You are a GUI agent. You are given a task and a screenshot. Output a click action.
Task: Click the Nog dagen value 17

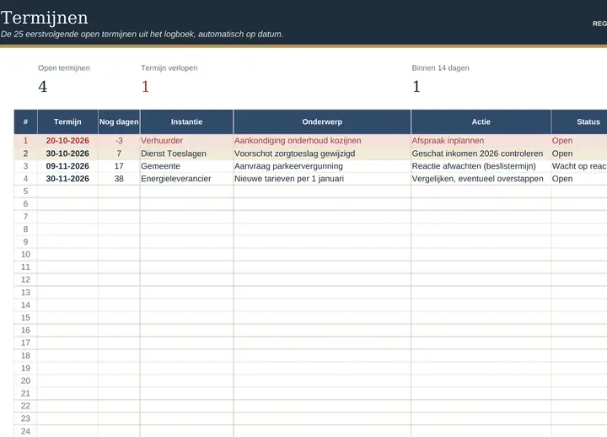click(x=119, y=166)
